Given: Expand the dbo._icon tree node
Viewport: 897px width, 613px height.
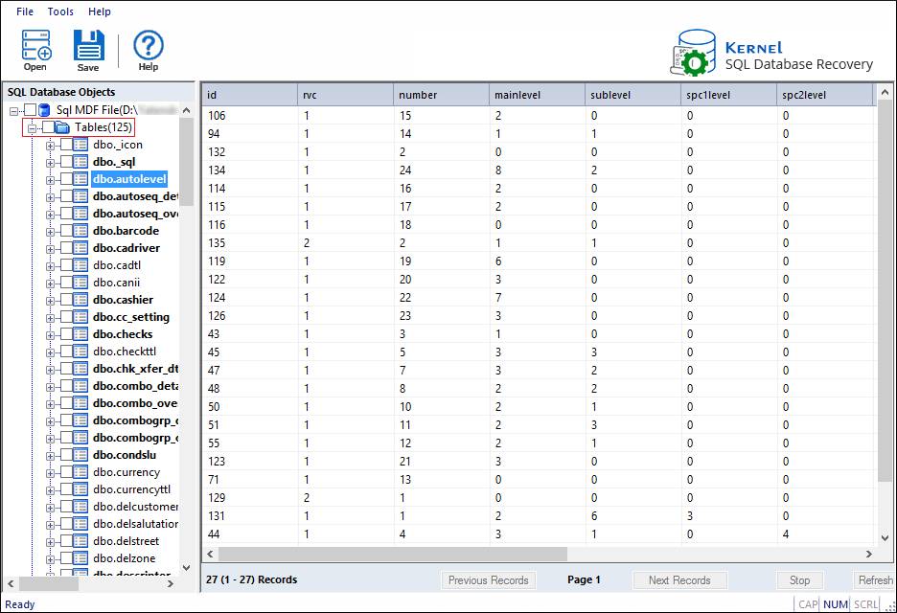Looking at the screenshot, I should coord(51,146).
